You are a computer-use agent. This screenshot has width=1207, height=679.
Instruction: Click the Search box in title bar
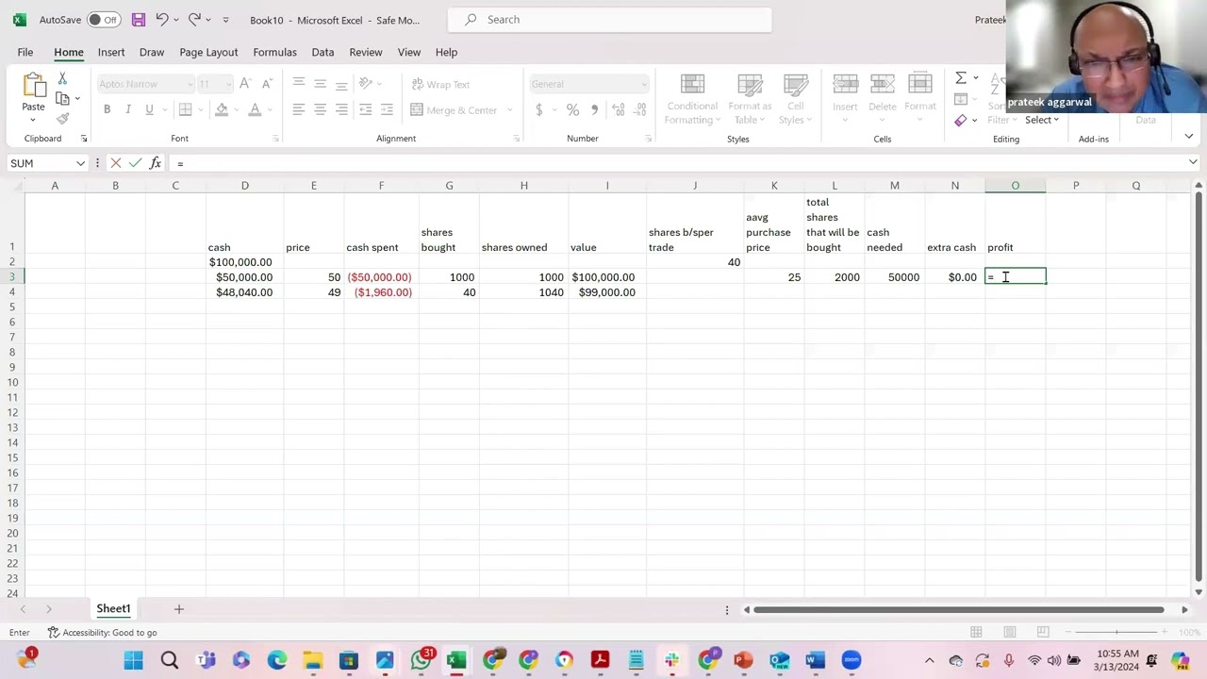click(x=609, y=19)
